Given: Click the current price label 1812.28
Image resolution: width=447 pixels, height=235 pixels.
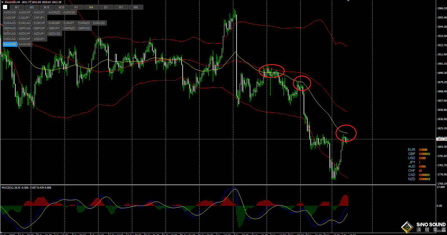Looking at the screenshot, I should point(441,139).
